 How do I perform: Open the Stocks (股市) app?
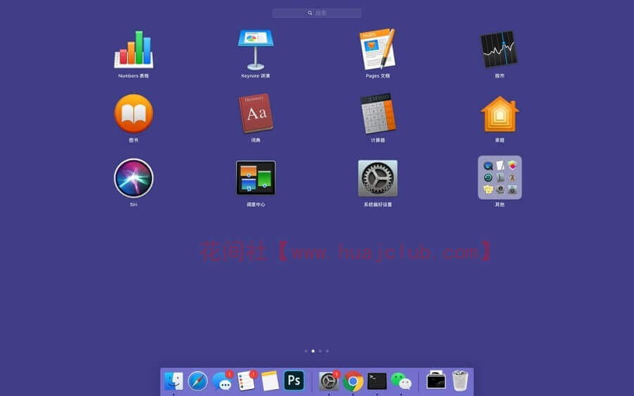tap(499, 49)
